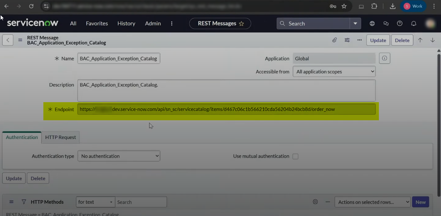Enable Use mutual authentication checkbox
The height and width of the screenshot is (216, 441).
coord(295,156)
